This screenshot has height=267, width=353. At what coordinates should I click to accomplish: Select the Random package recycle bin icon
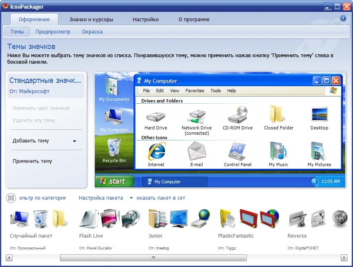[x=40, y=219]
